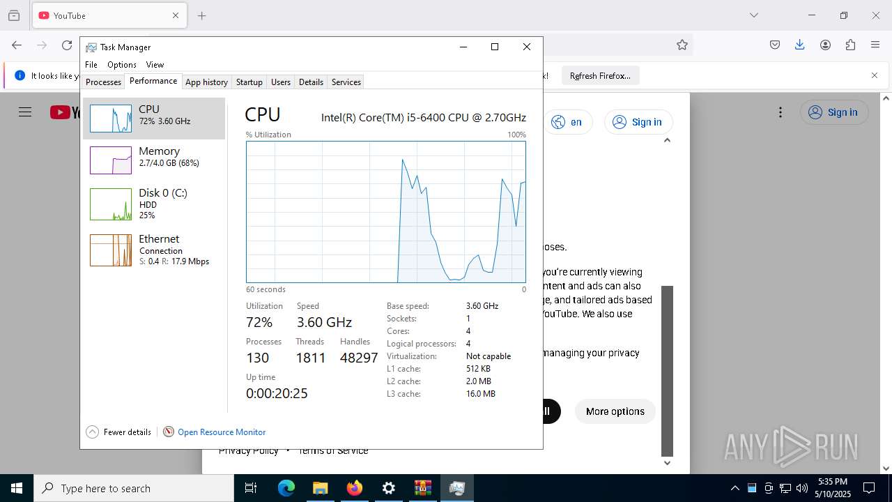Screen dimensions: 892x502
Task: Switch to Firefox on the taskbar
Action: (354, 488)
